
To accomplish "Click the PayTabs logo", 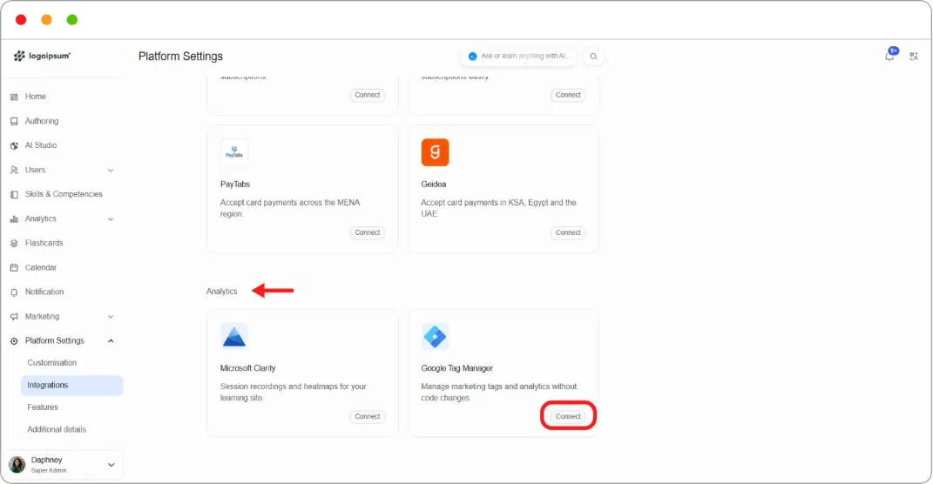I will pos(233,152).
